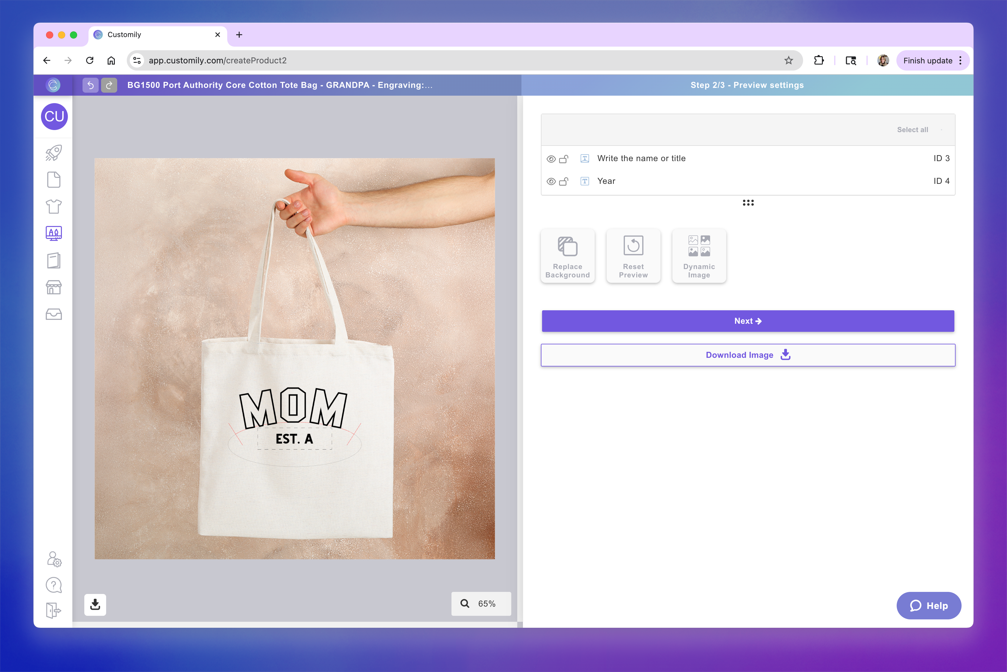Open the store sidebar icon
The height and width of the screenshot is (672, 1007).
(54, 287)
